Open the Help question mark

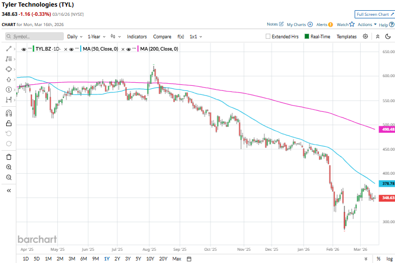tap(391, 25)
